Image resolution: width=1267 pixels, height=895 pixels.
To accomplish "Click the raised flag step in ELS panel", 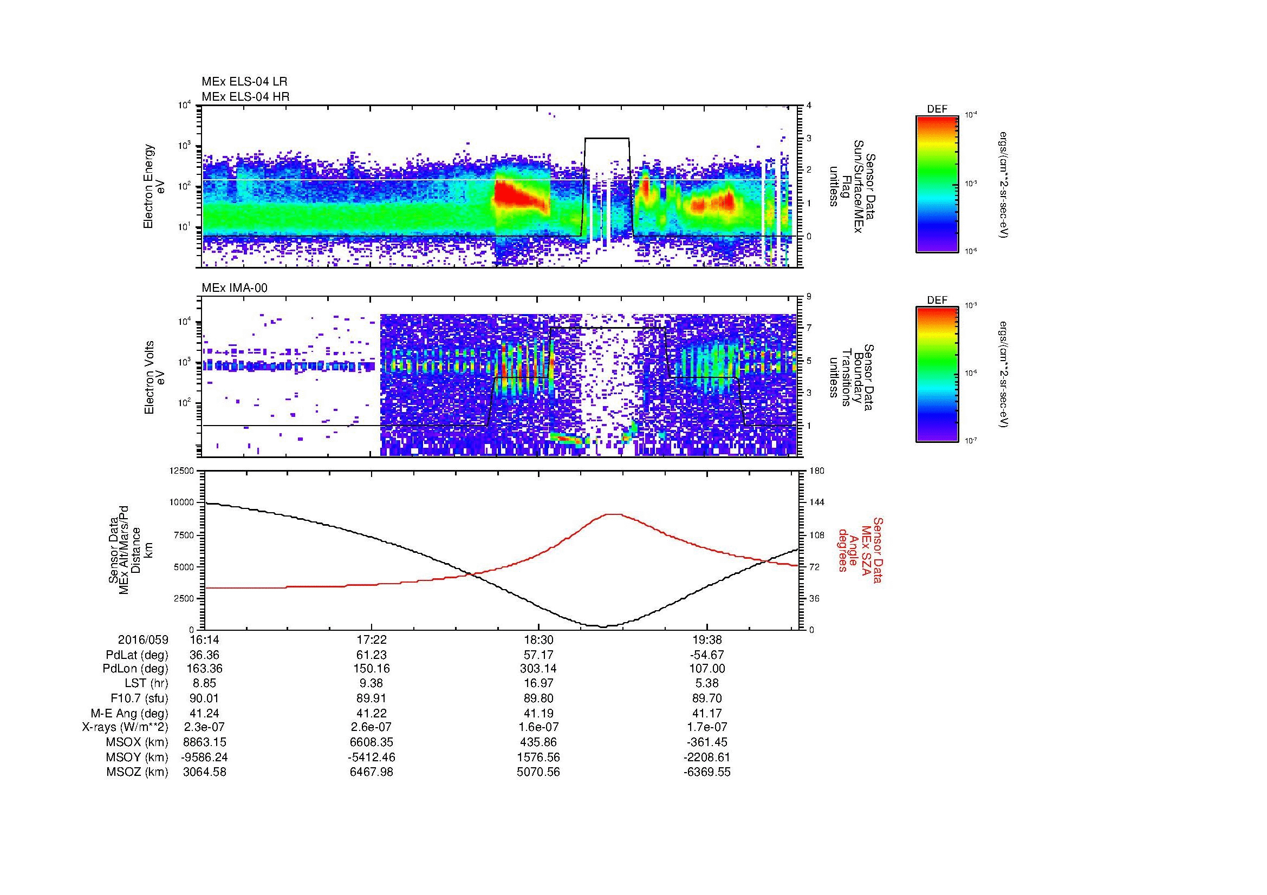I will coord(607,139).
